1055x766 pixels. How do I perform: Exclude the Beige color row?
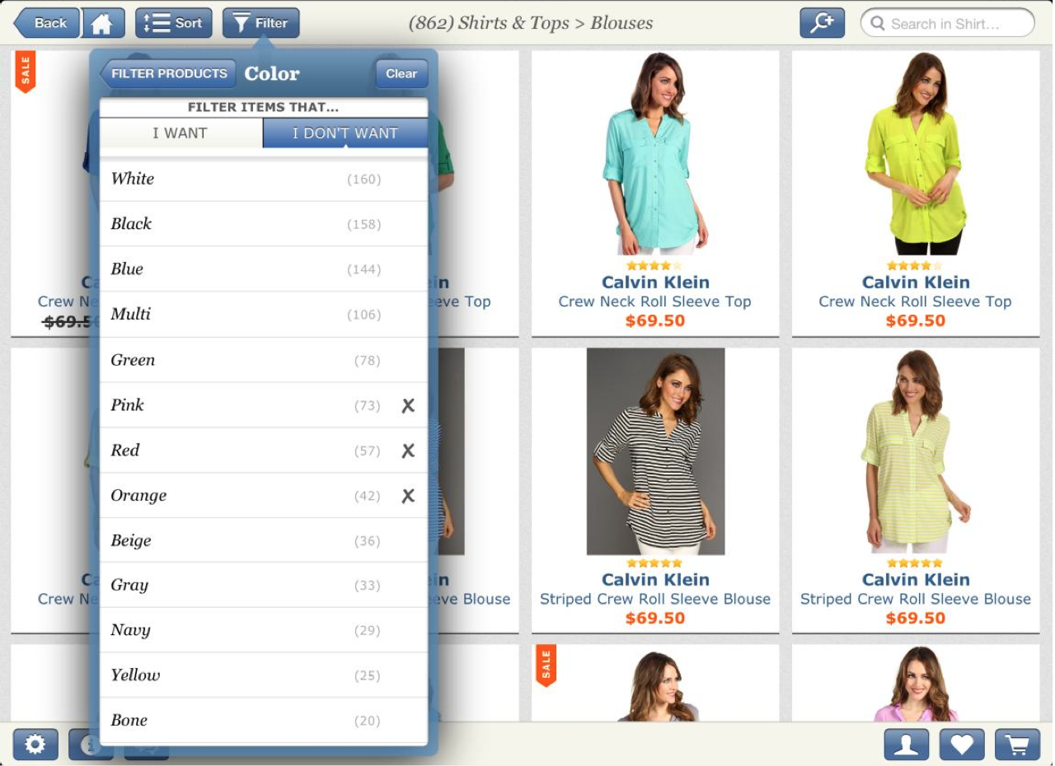pos(264,540)
